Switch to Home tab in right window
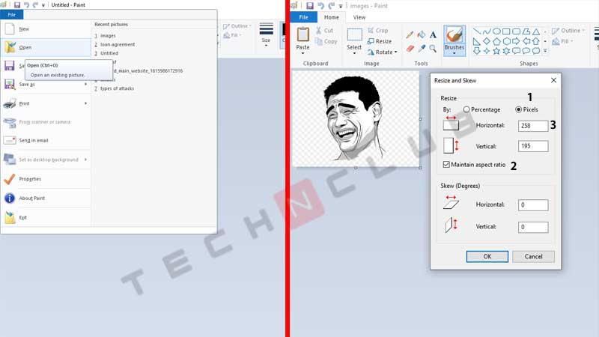The width and height of the screenshot is (599, 337). pyautogui.click(x=332, y=17)
